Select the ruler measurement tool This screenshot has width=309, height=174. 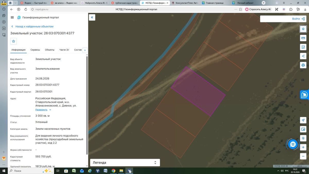pyautogui.click(x=303, y=38)
